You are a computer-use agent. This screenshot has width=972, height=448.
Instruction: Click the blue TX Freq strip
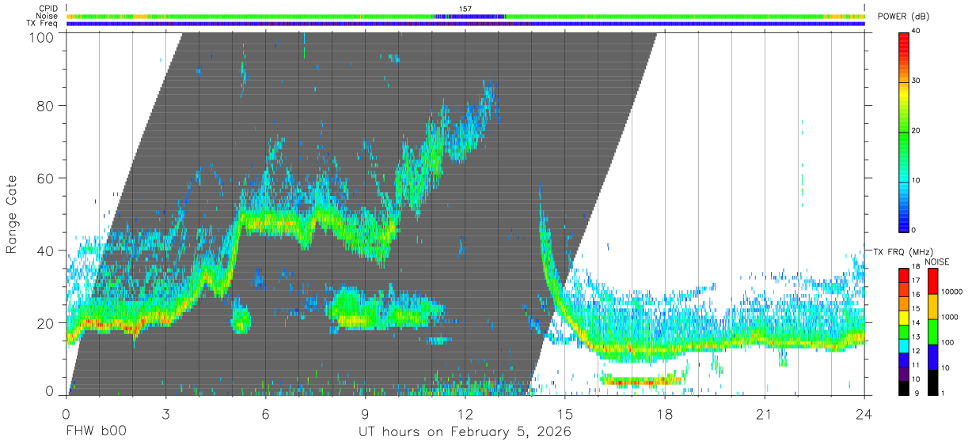click(465, 24)
